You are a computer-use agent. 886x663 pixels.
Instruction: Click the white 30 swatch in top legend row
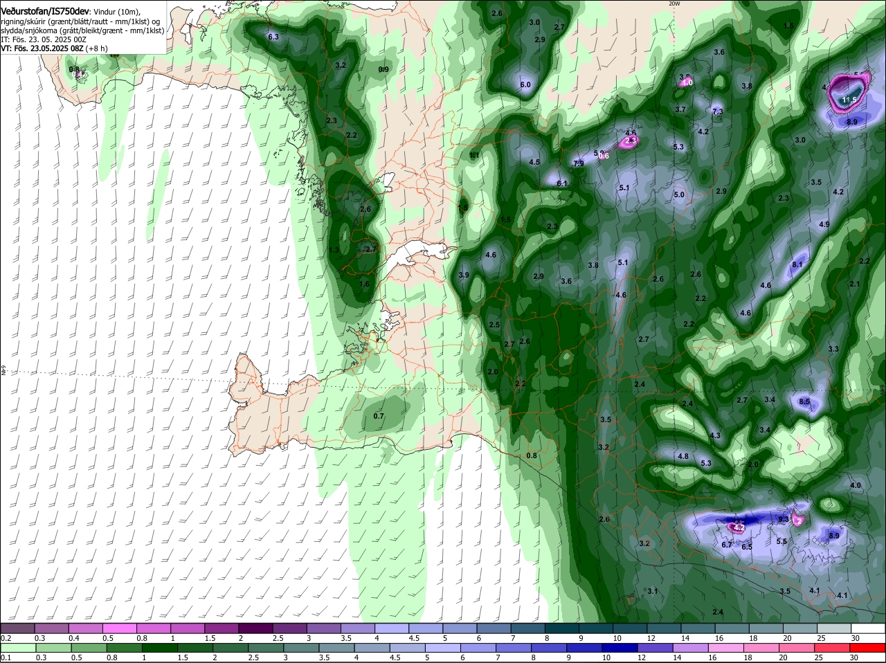[869, 629]
